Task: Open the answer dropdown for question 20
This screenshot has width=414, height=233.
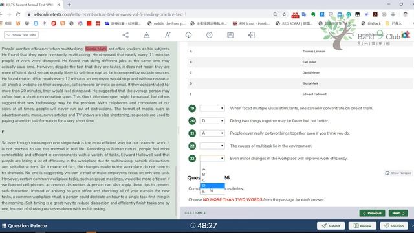Action: pos(212,121)
